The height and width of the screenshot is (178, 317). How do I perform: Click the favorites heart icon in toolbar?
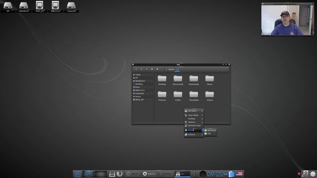(157, 69)
